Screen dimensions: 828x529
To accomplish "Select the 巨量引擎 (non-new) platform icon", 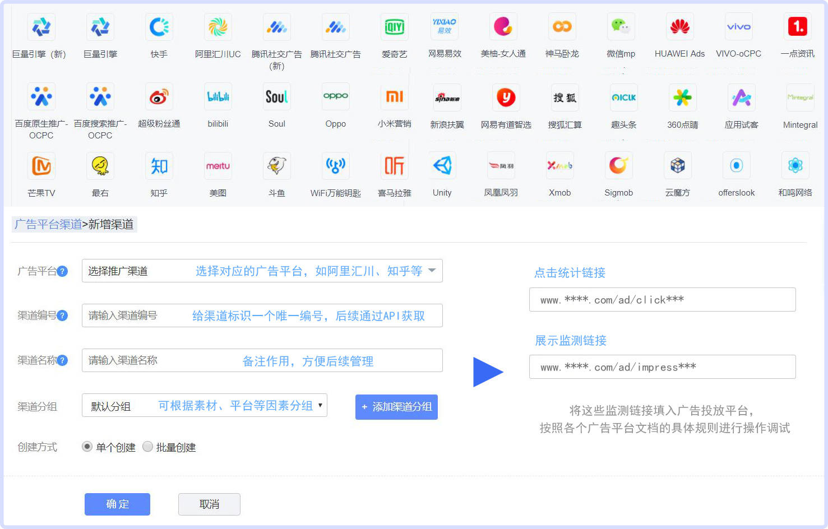I will tap(100, 27).
